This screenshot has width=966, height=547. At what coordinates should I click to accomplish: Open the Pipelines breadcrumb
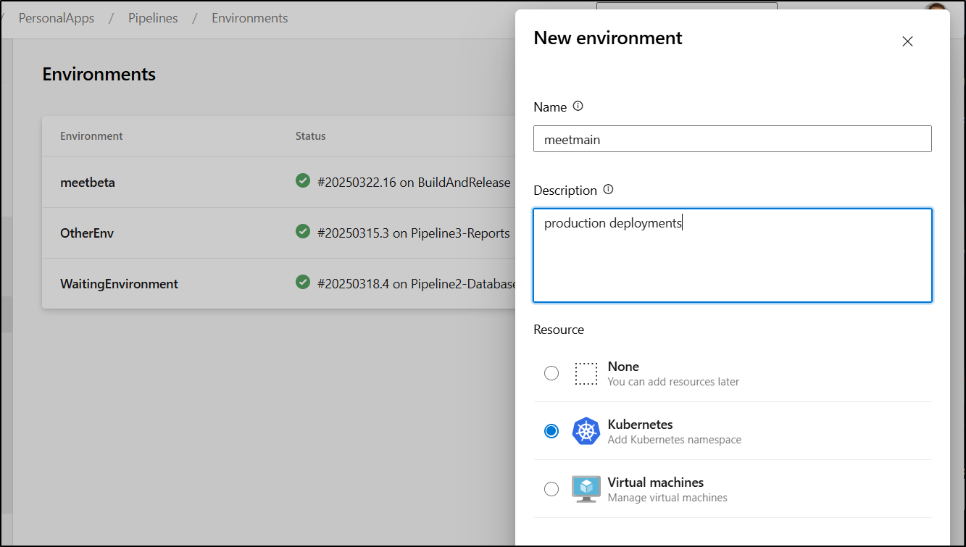tap(153, 18)
